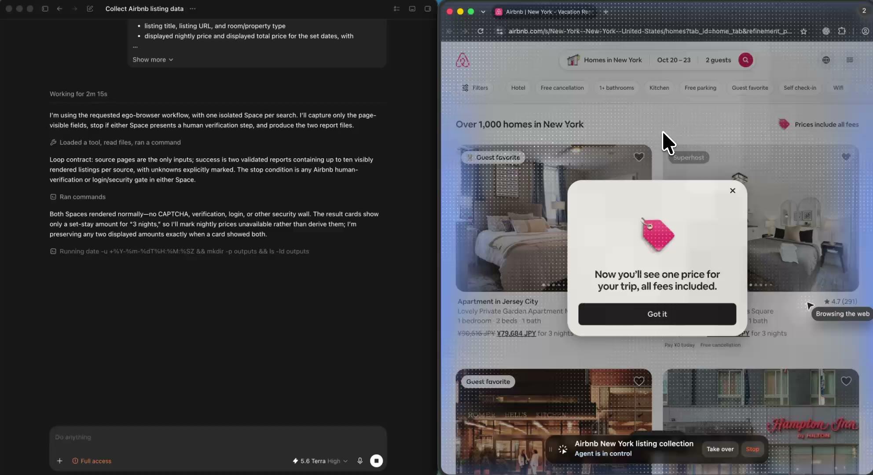Image resolution: width=873 pixels, height=475 pixels.
Task: Toggle the Free parking filter chip
Action: [x=700, y=88]
